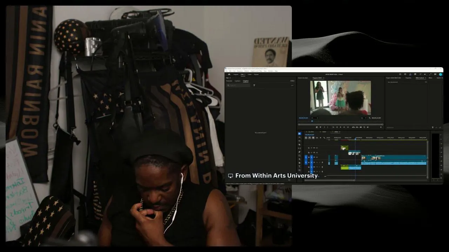
Task: Switch to the Color workspace
Action: coord(250,74)
